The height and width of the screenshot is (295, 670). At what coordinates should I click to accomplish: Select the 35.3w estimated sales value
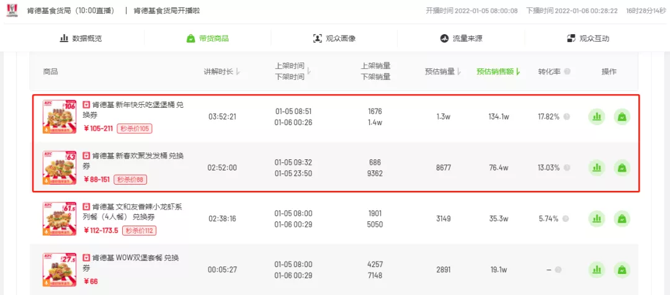click(x=498, y=219)
